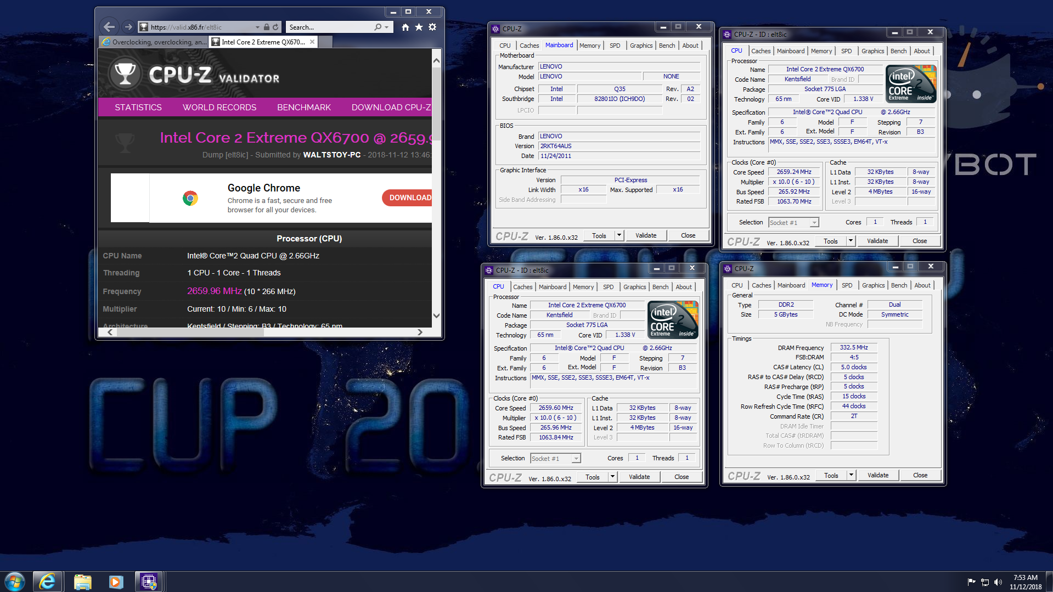The image size is (1053, 592).
Task: Open File Explorer from the taskbar
Action: (x=82, y=582)
